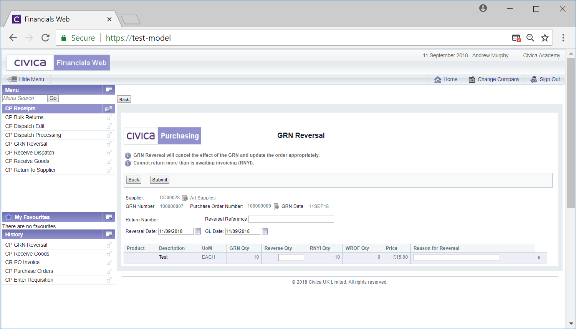Click the scrollbar down arrow

tap(571, 324)
